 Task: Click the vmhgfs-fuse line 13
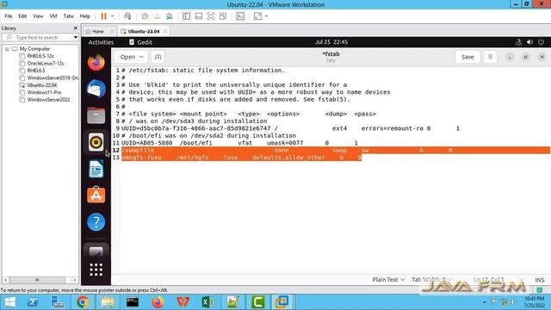[241, 158]
